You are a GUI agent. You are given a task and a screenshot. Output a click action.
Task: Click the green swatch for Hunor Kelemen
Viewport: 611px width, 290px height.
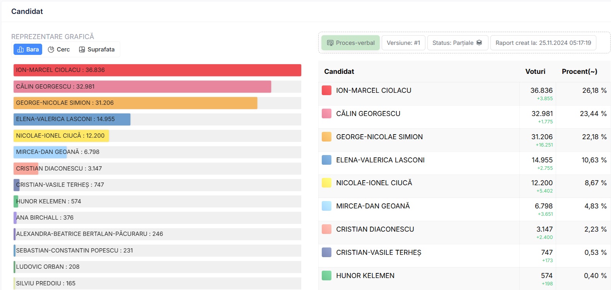point(326,276)
